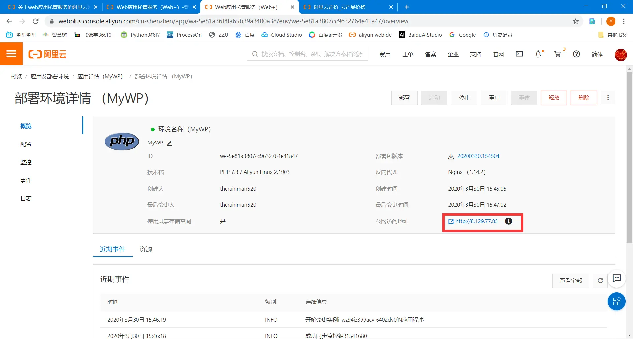Image resolution: width=633 pixels, height=339 pixels.
Task: Switch language via 简体 selector
Action: coord(597,54)
